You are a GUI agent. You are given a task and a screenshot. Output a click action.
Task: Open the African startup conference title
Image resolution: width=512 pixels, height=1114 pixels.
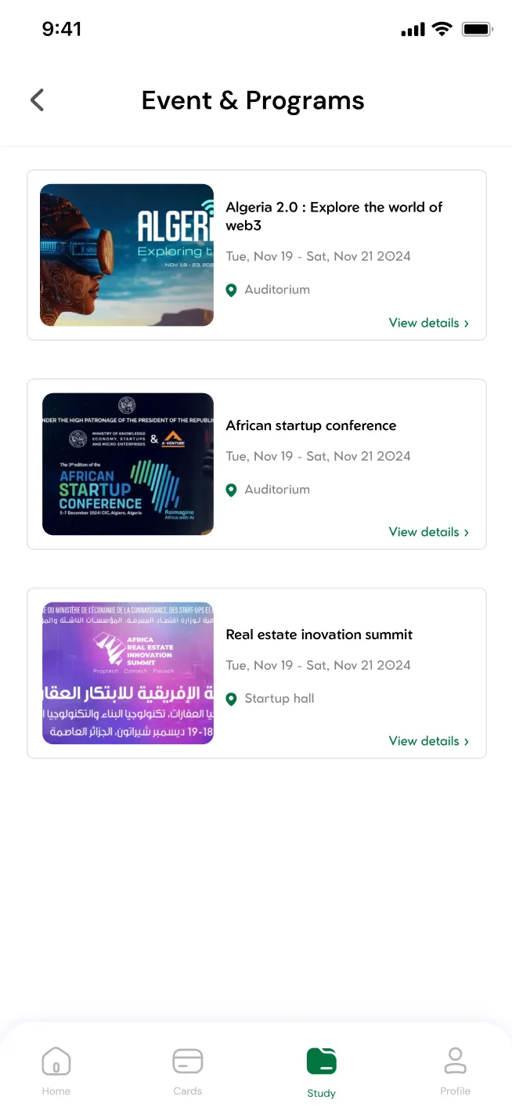(311, 425)
